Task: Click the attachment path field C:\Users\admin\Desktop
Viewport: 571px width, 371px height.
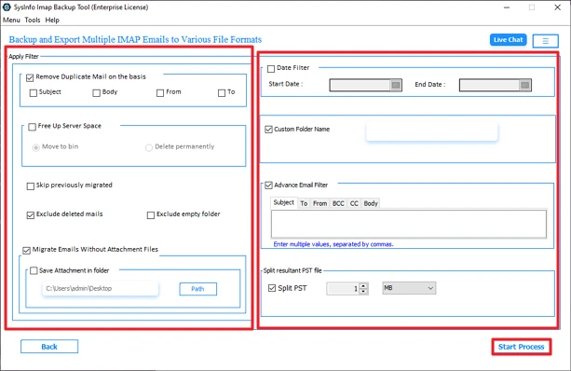Action: point(101,288)
